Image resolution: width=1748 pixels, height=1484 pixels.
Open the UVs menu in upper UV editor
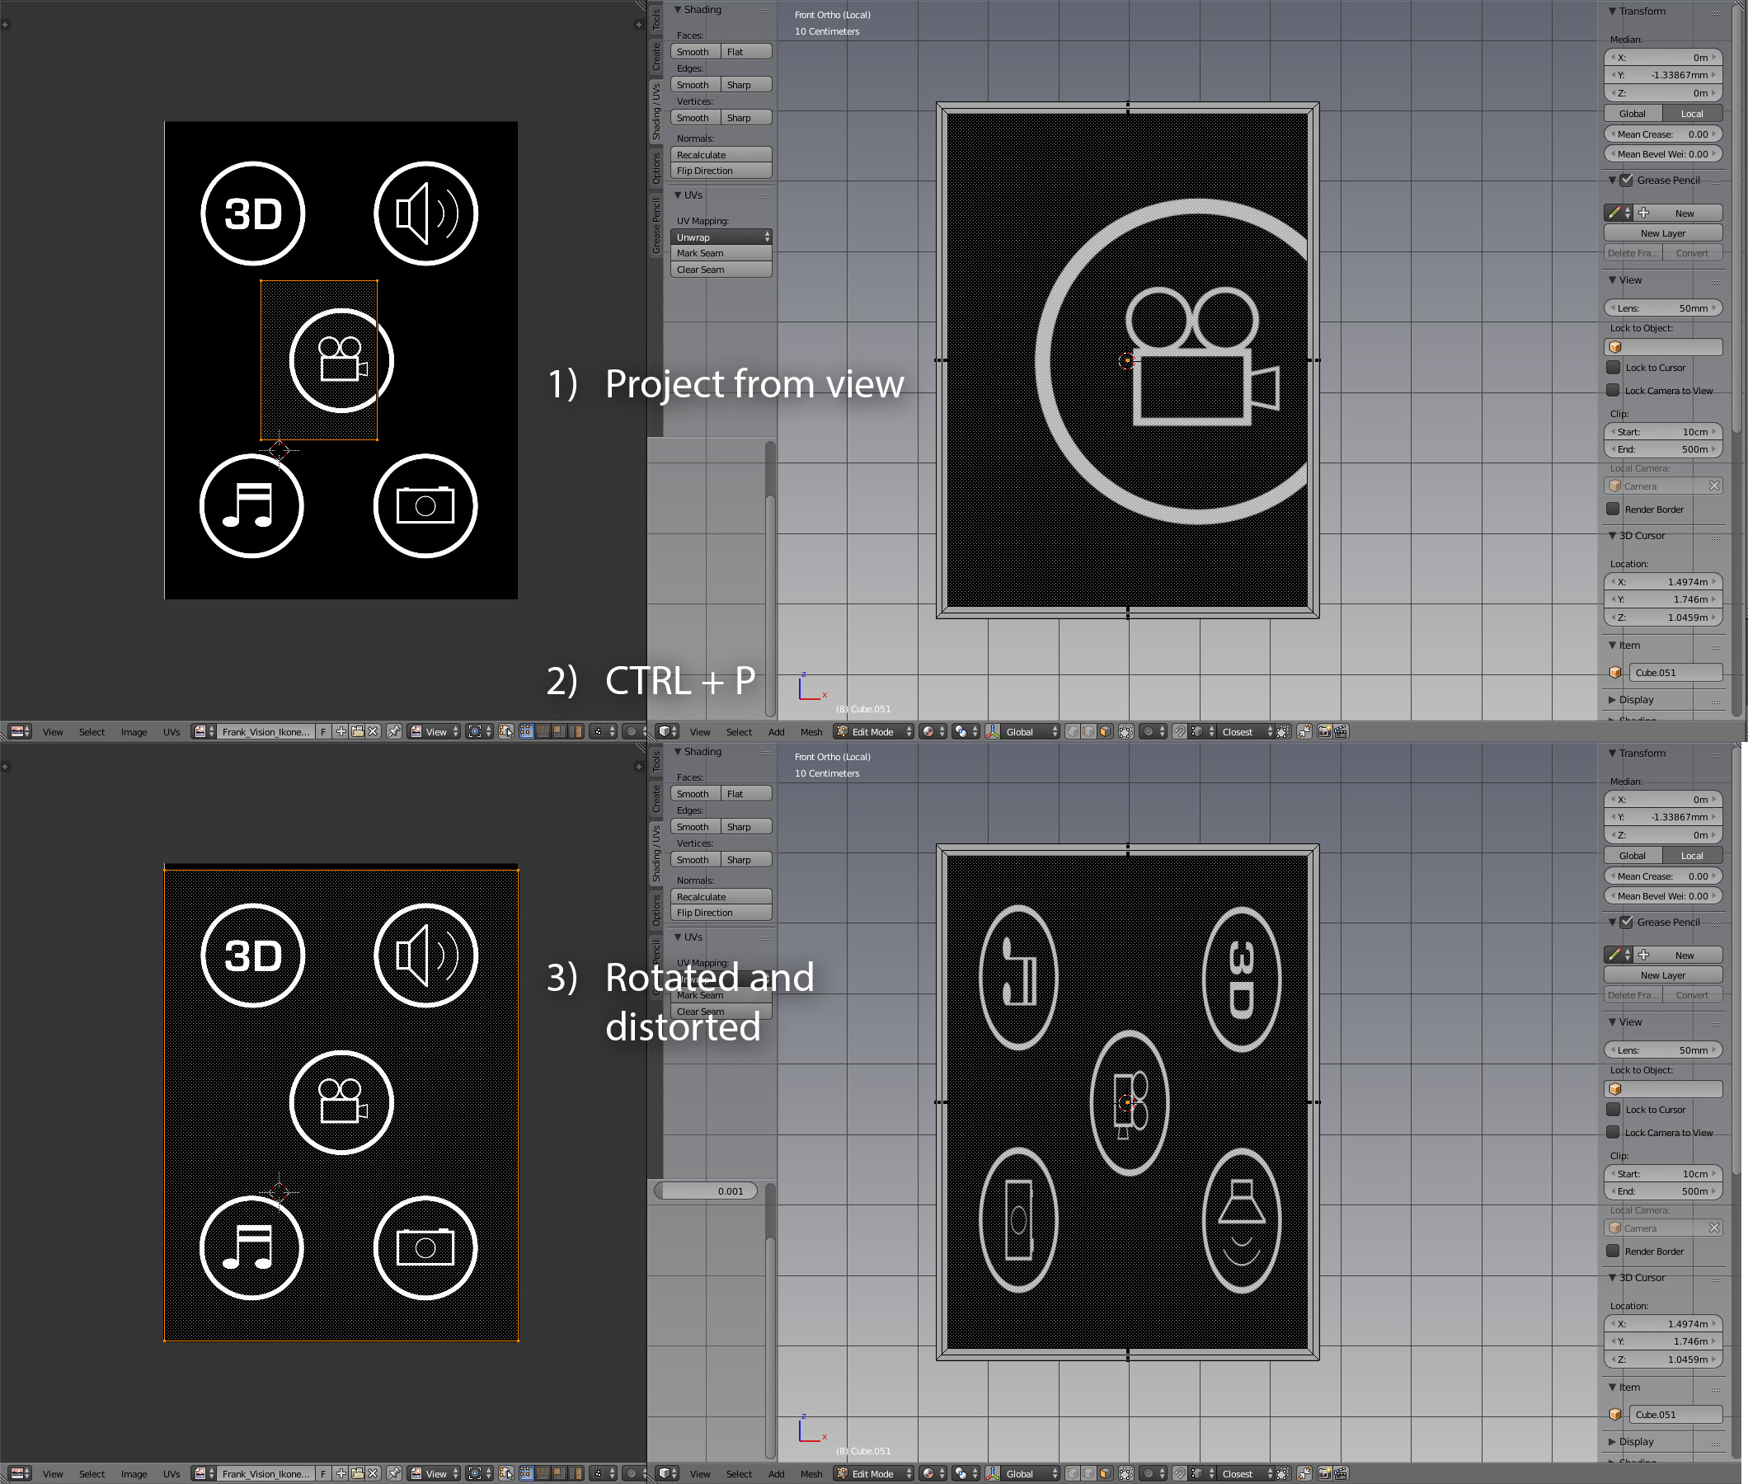tap(172, 732)
